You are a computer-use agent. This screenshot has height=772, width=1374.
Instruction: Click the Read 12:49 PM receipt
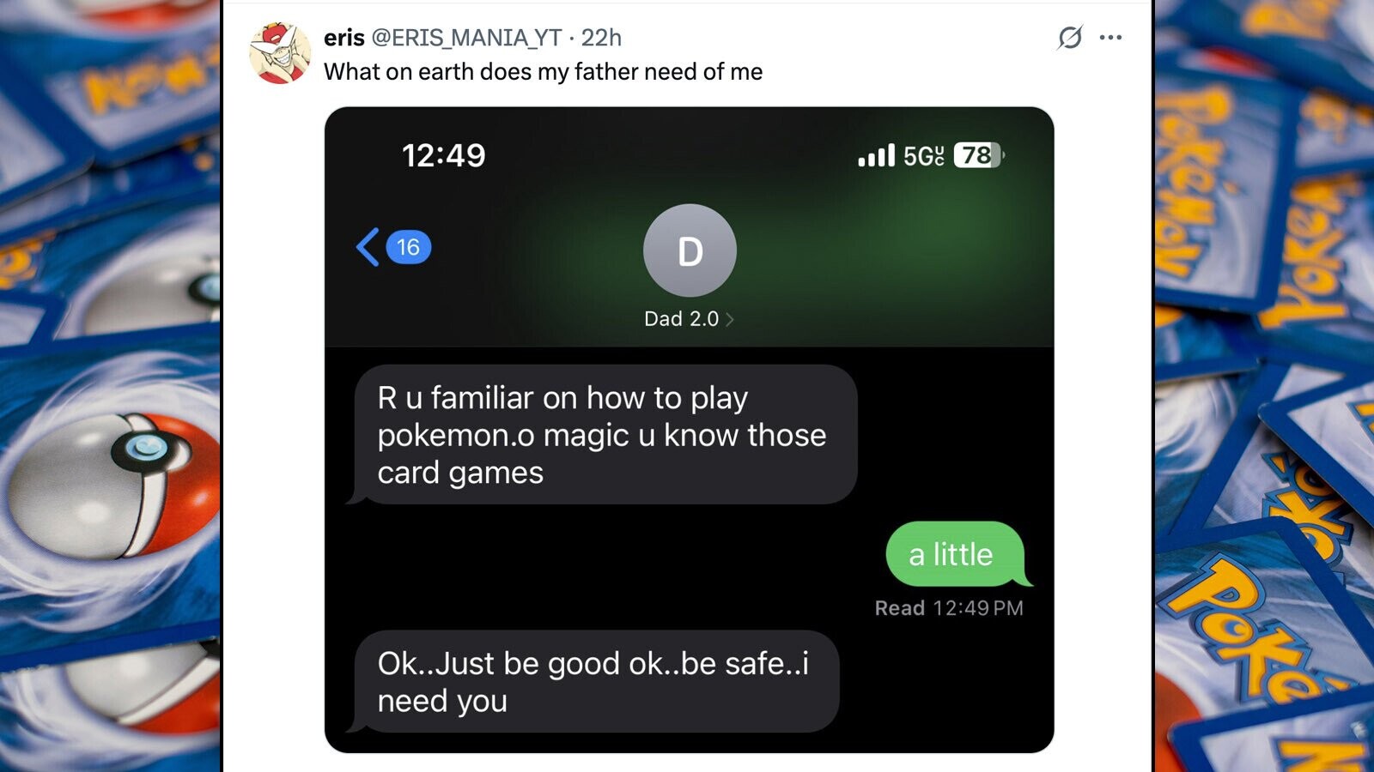tap(949, 608)
